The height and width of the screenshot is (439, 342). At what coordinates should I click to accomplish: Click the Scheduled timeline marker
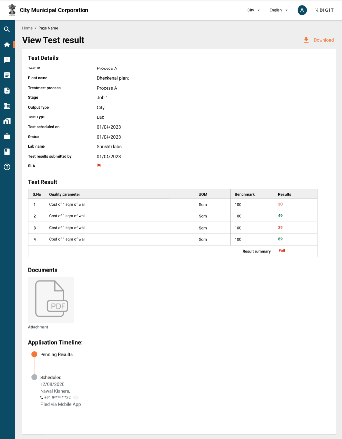(34, 377)
